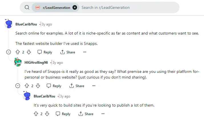Downvote HIGHrolling98's comment
Image resolution: width=204 pixels, height=120 pixels.
[x=38, y=86]
